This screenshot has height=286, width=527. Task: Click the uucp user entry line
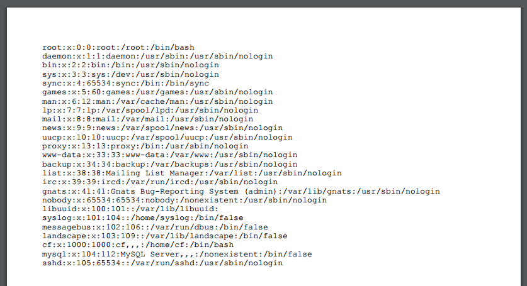pyautogui.click(x=160, y=137)
